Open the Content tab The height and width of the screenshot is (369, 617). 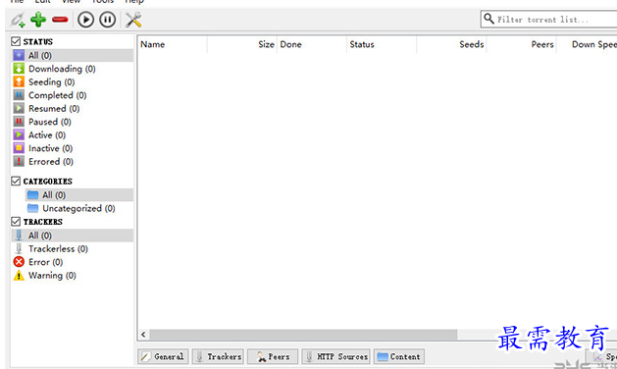coord(399,357)
